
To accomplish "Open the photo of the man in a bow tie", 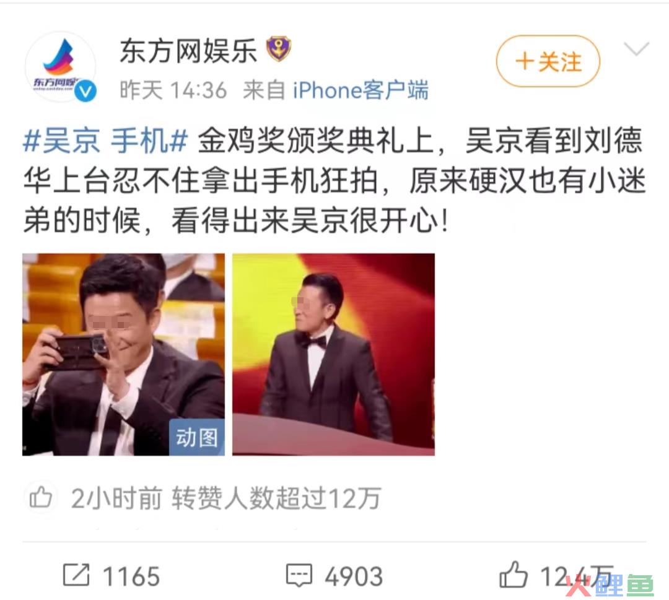I will 333,354.
